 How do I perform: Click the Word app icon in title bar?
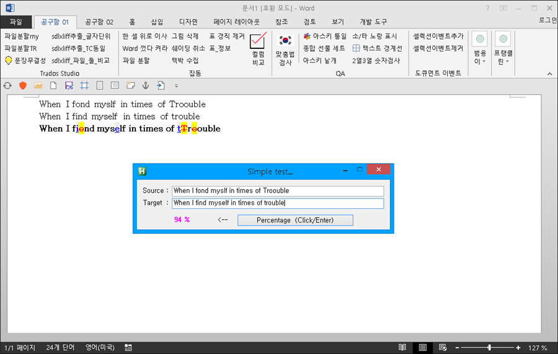[10, 8]
